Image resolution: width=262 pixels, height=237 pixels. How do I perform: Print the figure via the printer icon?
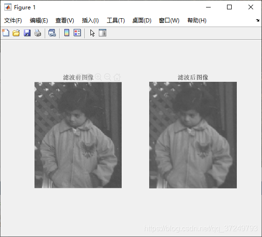[38, 33]
